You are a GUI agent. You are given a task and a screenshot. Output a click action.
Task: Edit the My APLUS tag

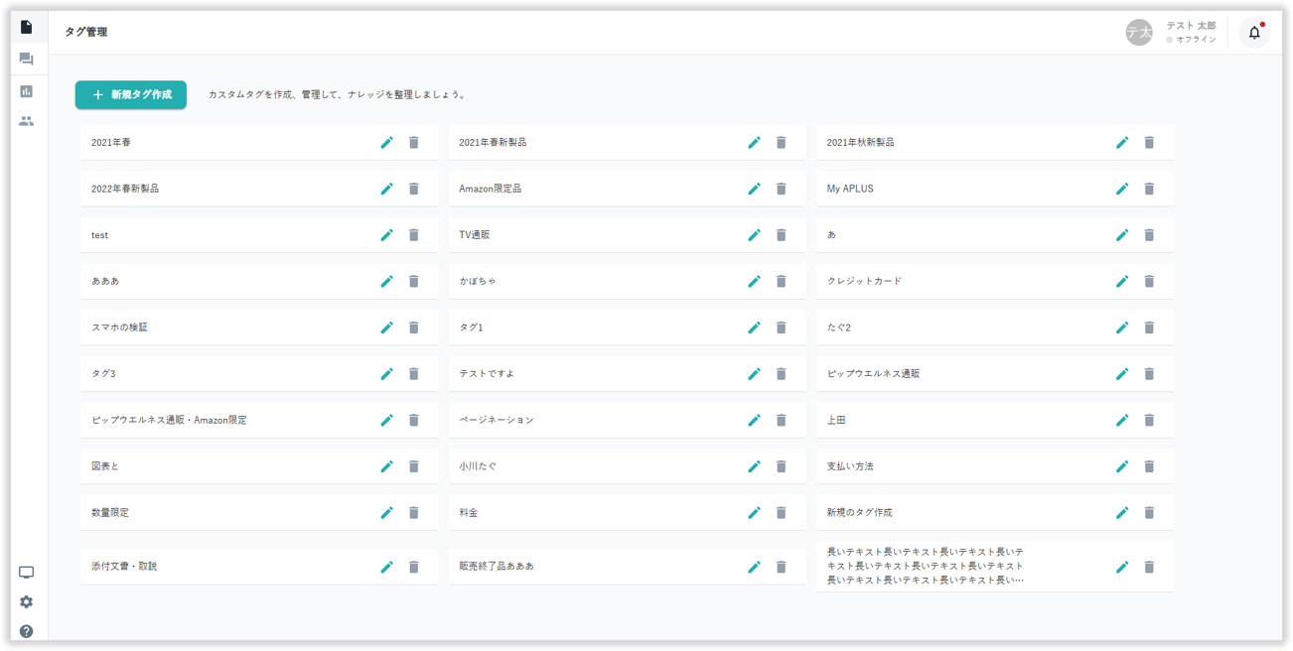point(1122,189)
